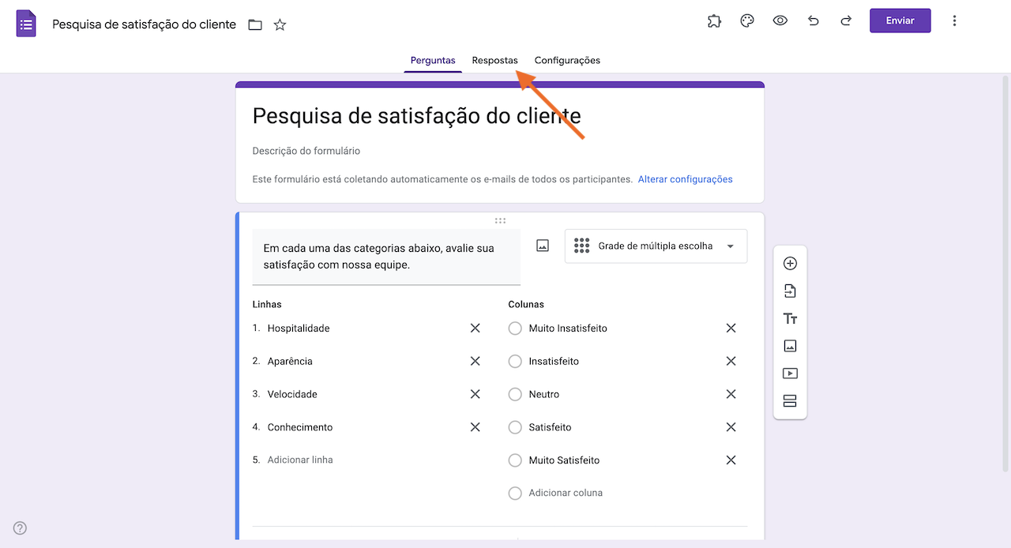Viewport: 1011px width, 548px height.
Task: Add a video using the sidebar icon
Action: (790, 373)
